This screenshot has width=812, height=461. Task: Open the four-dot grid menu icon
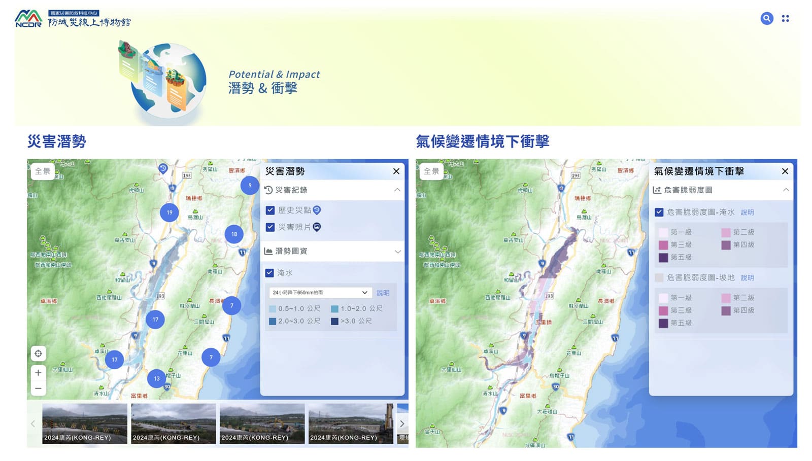point(785,19)
